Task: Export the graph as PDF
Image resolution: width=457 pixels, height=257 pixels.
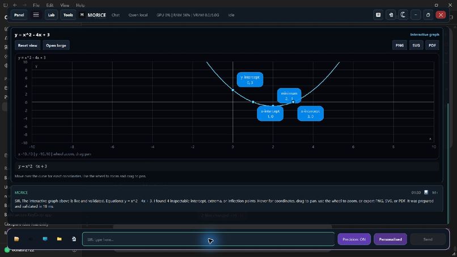Action: (x=432, y=45)
